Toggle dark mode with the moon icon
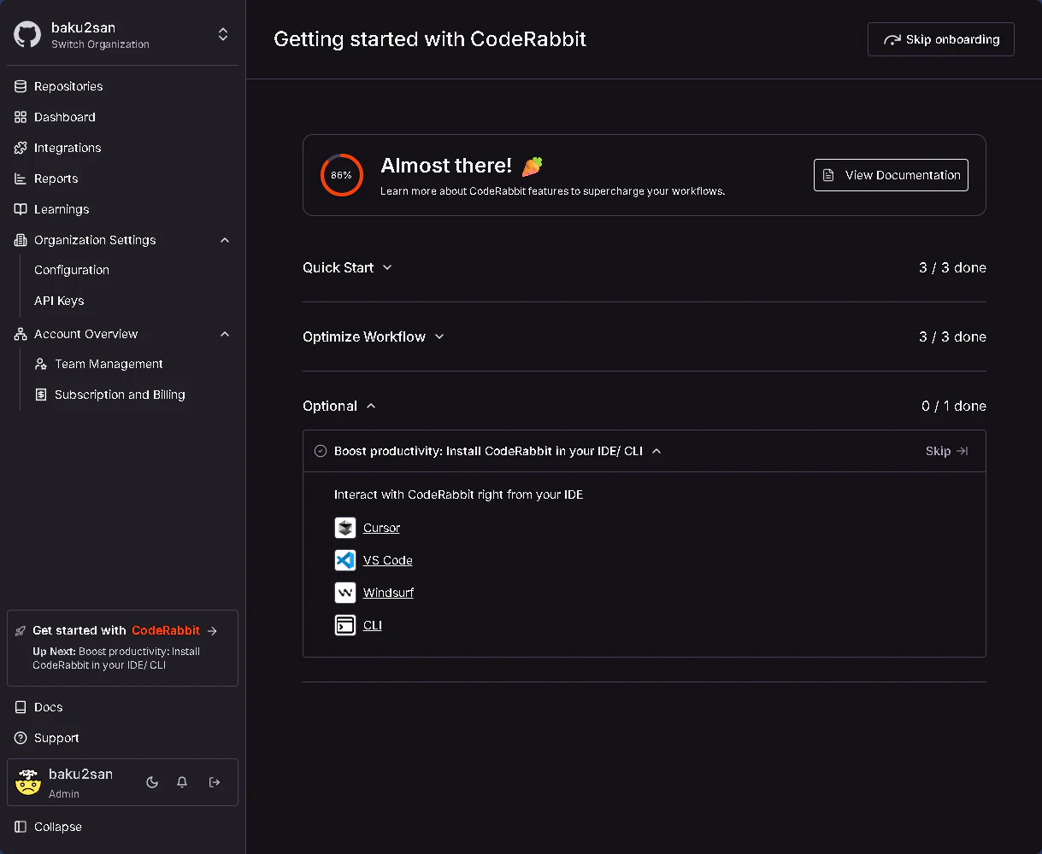Image resolution: width=1042 pixels, height=854 pixels. click(x=152, y=782)
